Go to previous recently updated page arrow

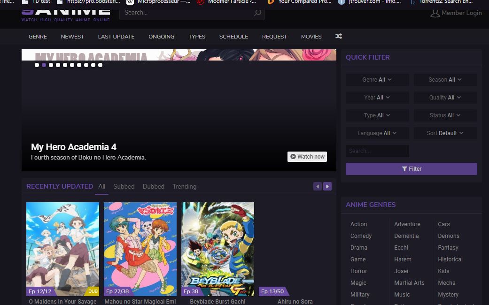pyautogui.click(x=318, y=186)
